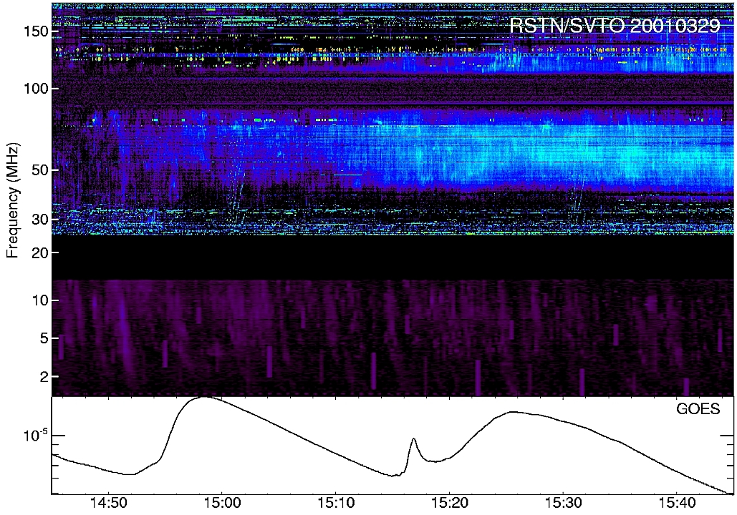Click the RSTN/SVTO 20010329 title text
The height and width of the screenshot is (515, 737).
click(615, 25)
